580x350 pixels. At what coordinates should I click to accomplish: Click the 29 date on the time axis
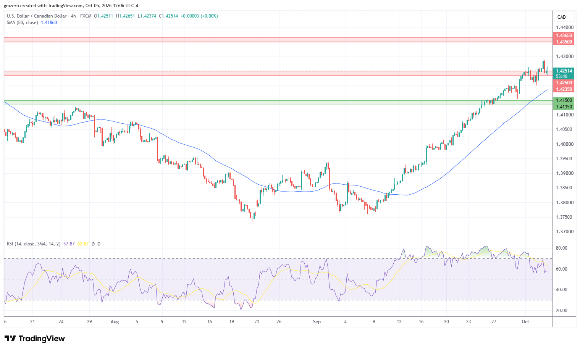pos(89,322)
